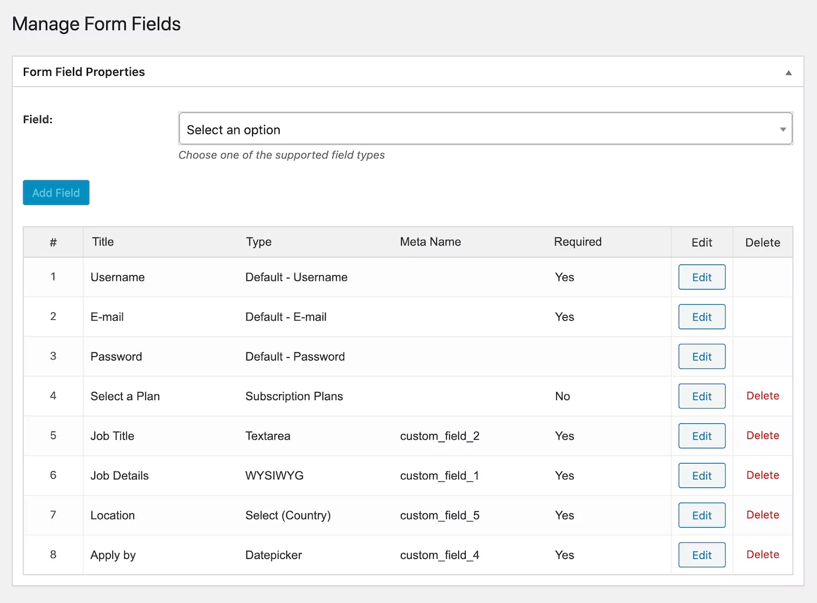This screenshot has width=817, height=603.
Task: Select the Password title cell
Action: coord(116,356)
